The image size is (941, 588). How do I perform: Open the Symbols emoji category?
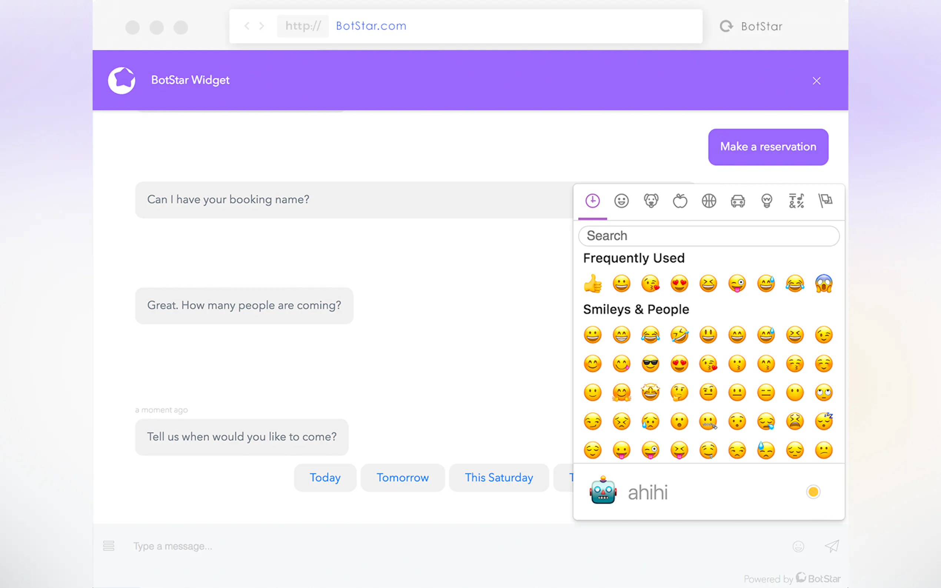796,201
